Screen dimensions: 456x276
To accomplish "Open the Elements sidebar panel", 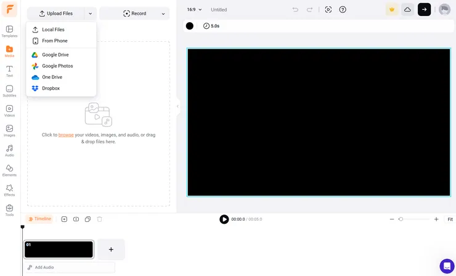I will 9,170.
